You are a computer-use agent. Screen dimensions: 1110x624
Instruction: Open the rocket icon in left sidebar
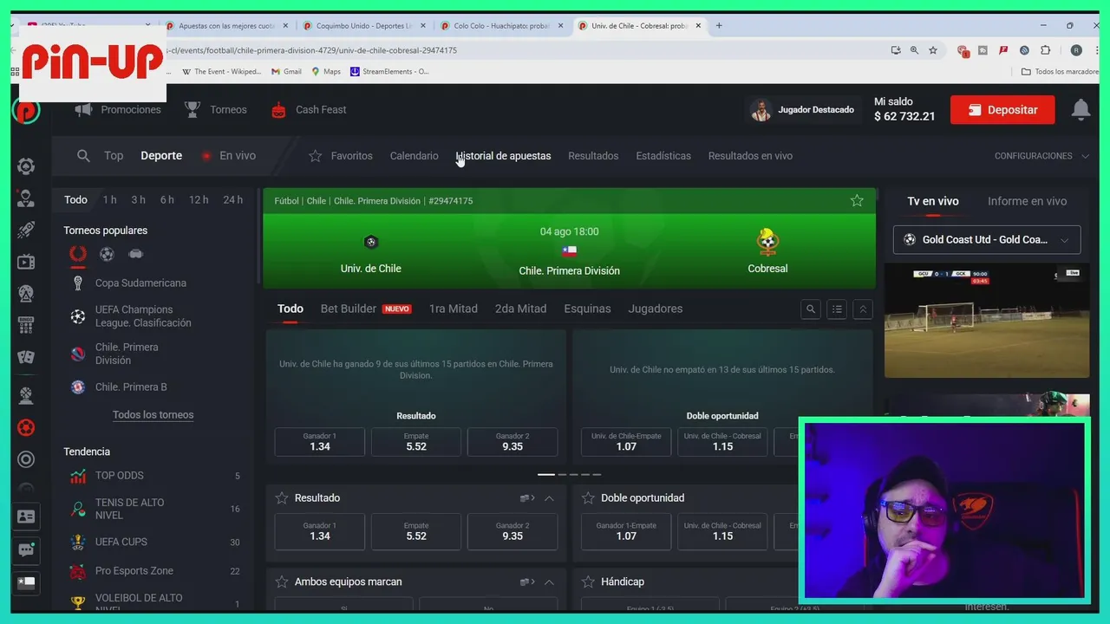pyautogui.click(x=26, y=230)
